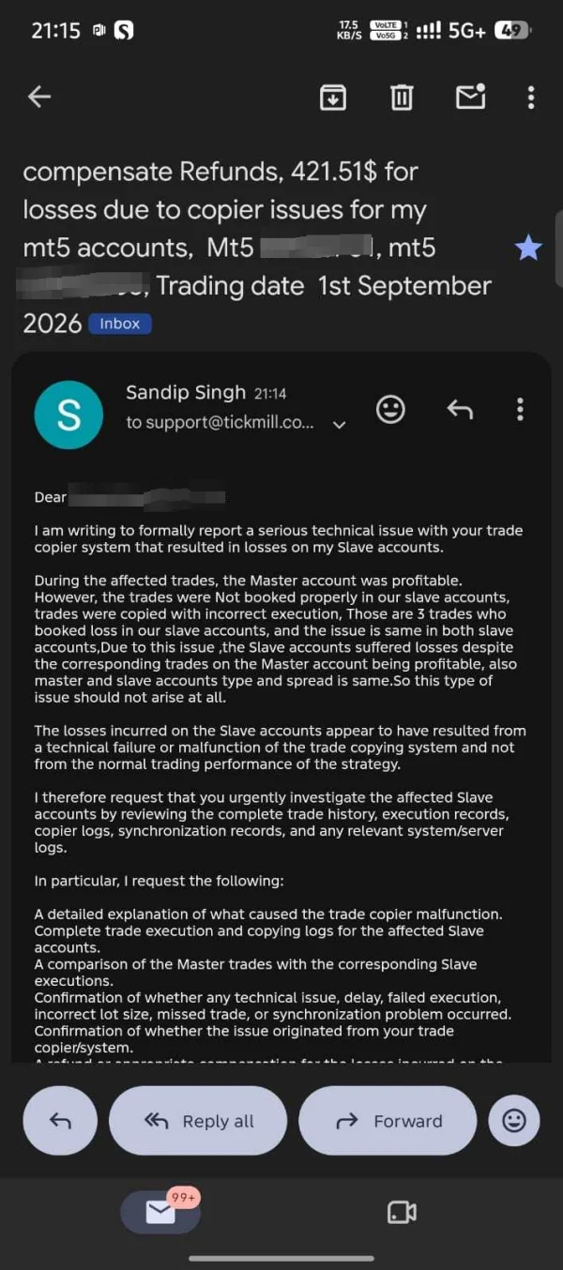Mark email as unread via envelope icon
Screen dimensions: 563x1270
(470, 96)
